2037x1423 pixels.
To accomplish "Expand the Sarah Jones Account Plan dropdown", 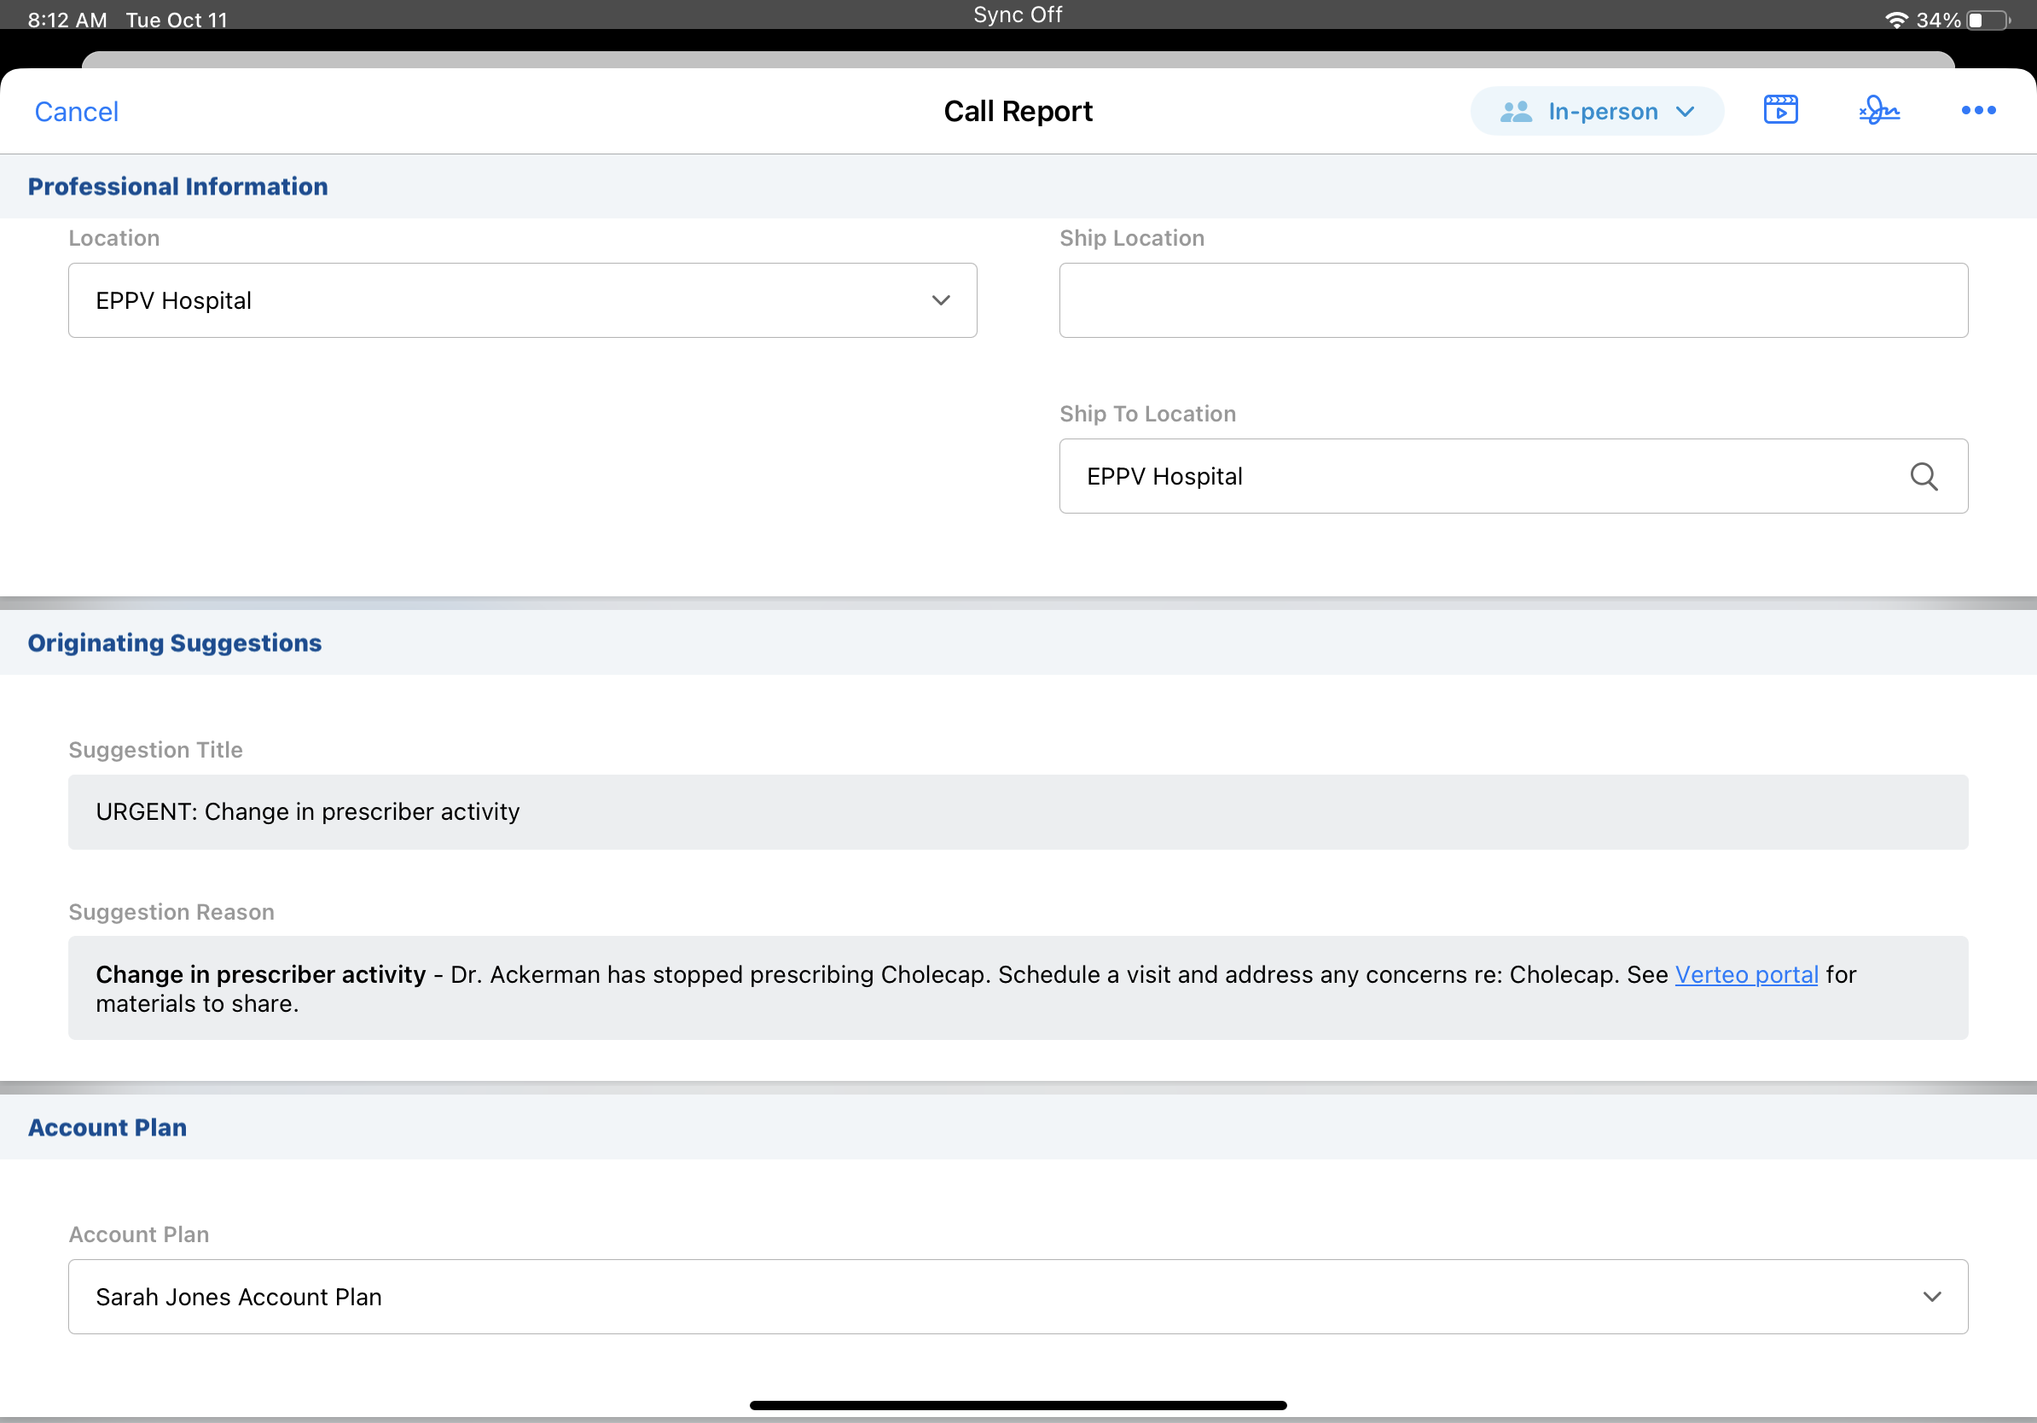I will point(1017,1296).
